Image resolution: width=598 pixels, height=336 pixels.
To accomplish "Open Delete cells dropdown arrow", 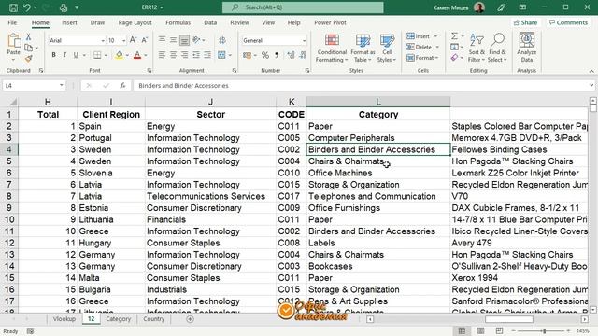I will point(437,47).
